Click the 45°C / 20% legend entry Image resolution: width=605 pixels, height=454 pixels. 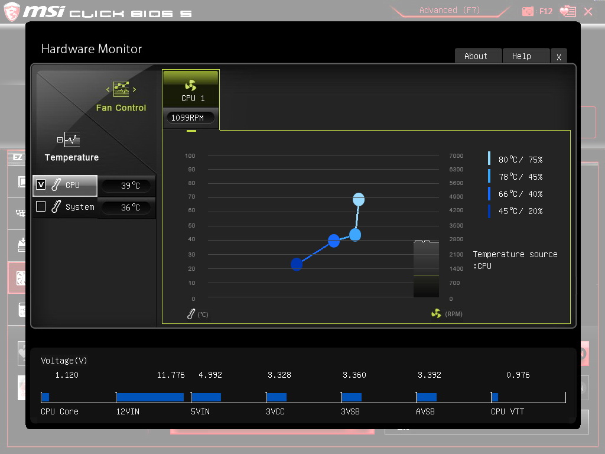tap(515, 211)
